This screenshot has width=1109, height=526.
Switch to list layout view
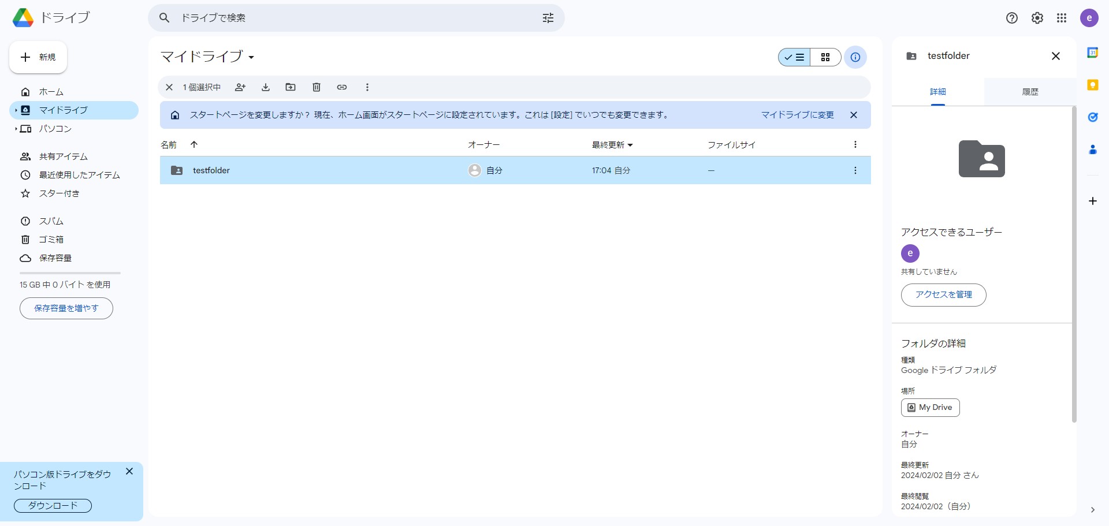point(794,57)
